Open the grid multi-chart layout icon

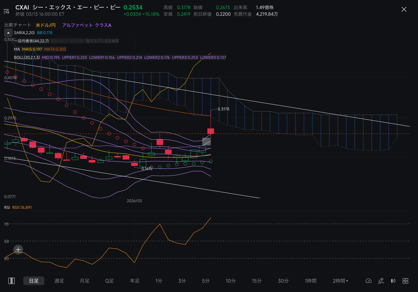tap(405, 281)
